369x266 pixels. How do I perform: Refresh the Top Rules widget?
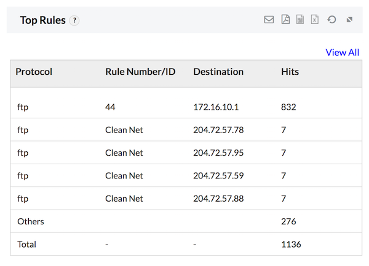331,20
